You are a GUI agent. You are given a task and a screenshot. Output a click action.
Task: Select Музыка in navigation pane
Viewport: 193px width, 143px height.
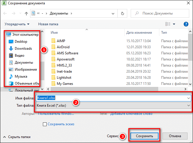18,76
